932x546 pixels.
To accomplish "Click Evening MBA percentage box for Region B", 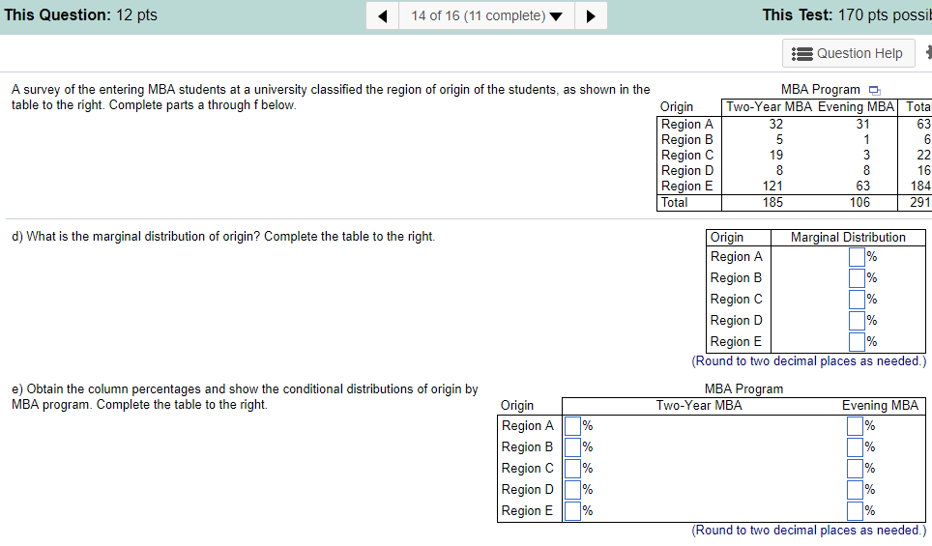I will (x=855, y=447).
